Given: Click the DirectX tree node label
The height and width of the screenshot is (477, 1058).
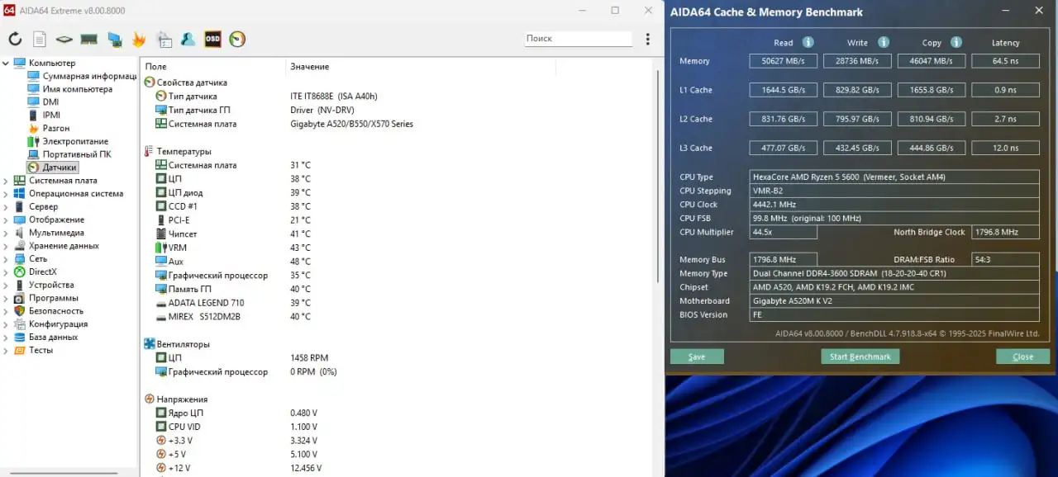Looking at the screenshot, I should 42,272.
